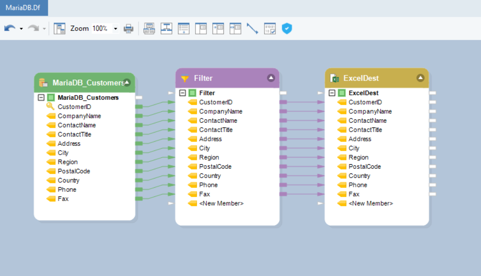Screen dimensions: 481x276
Task: Minimize the Filter object with its header arrow
Action: (x=271, y=78)
